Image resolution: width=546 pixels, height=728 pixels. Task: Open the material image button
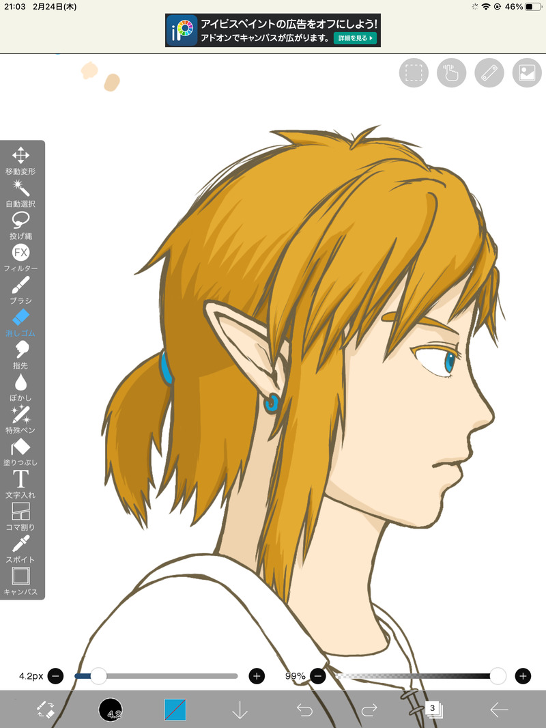point(527,73)
